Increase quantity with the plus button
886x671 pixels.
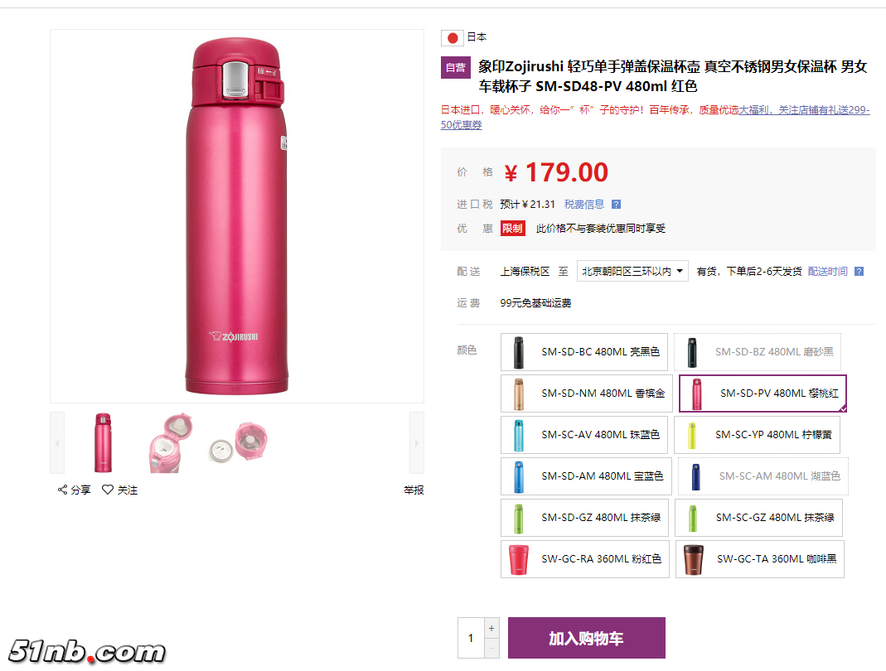(492, 628)
